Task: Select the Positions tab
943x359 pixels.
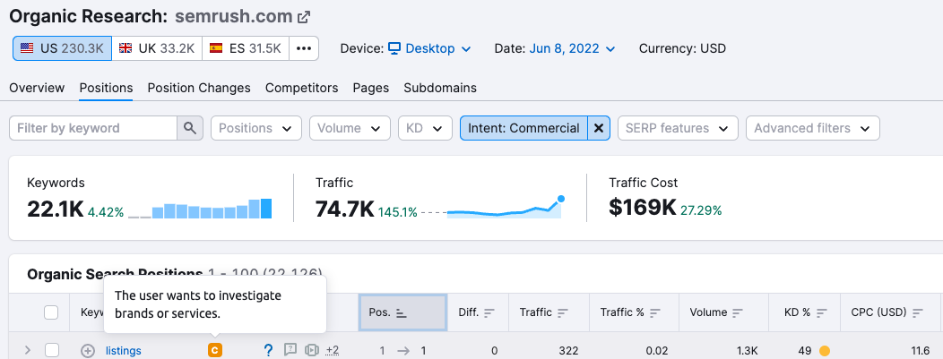Action: tap(106, 88)
